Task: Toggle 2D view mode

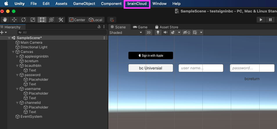Action: coord(149,33)
